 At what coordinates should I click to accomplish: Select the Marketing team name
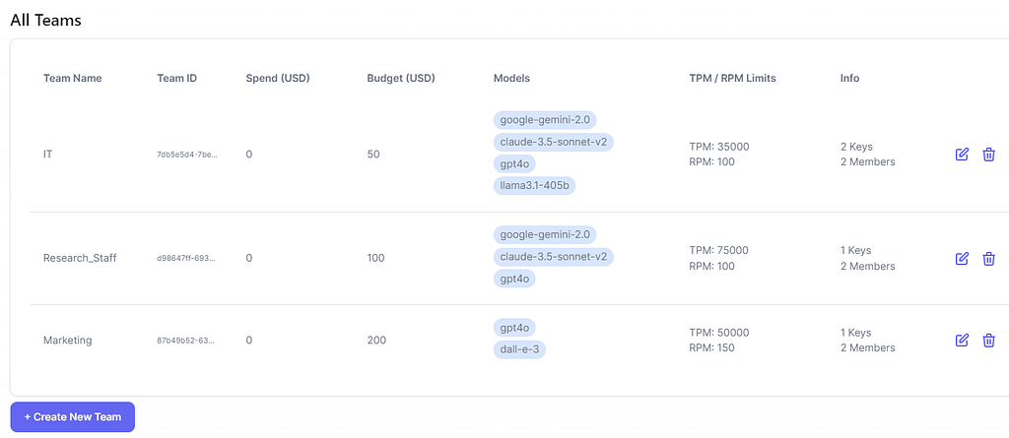click(x=68, y=341)
